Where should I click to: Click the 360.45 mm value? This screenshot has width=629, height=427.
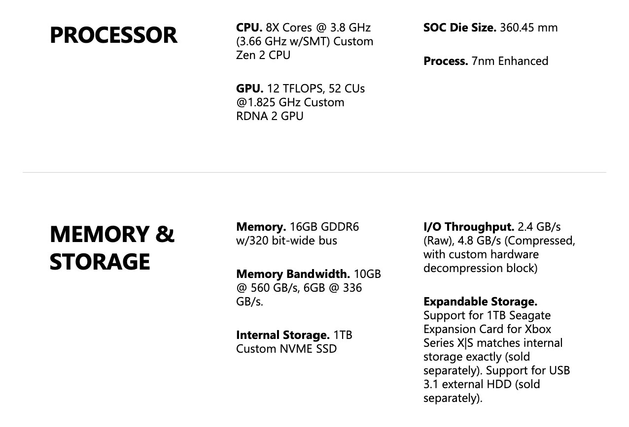click(x=529, y=28)
